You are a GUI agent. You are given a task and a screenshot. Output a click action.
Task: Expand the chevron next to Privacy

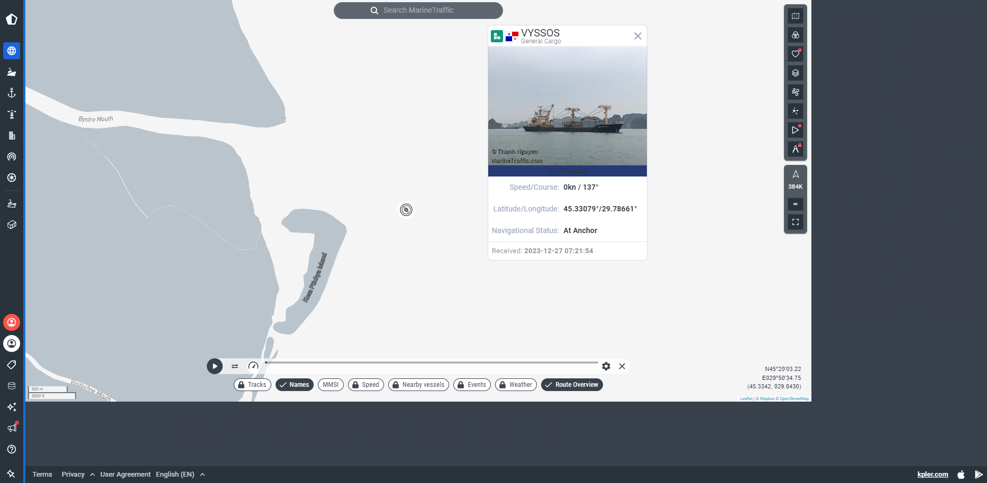[93, 475]
